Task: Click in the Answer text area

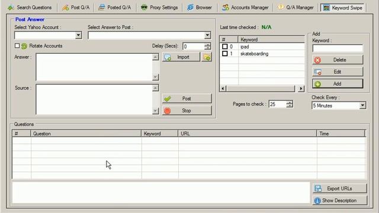Action: [x=94, y=67]
